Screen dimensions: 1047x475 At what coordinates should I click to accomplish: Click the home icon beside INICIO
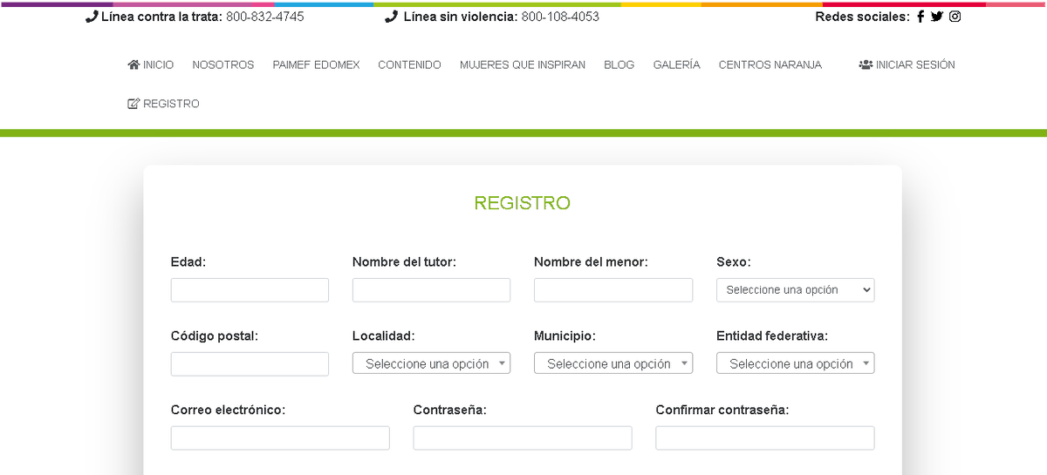pyautogui.click(x=133, y=64)
